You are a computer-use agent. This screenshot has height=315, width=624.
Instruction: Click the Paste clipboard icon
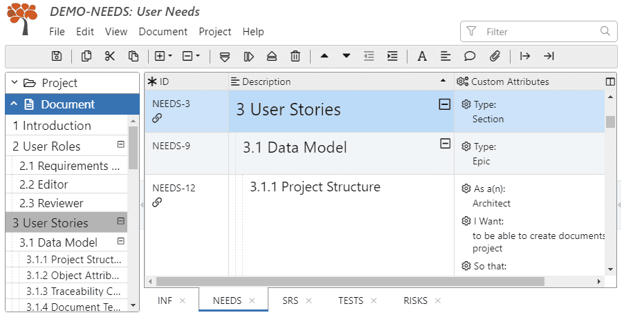[134, 56]
